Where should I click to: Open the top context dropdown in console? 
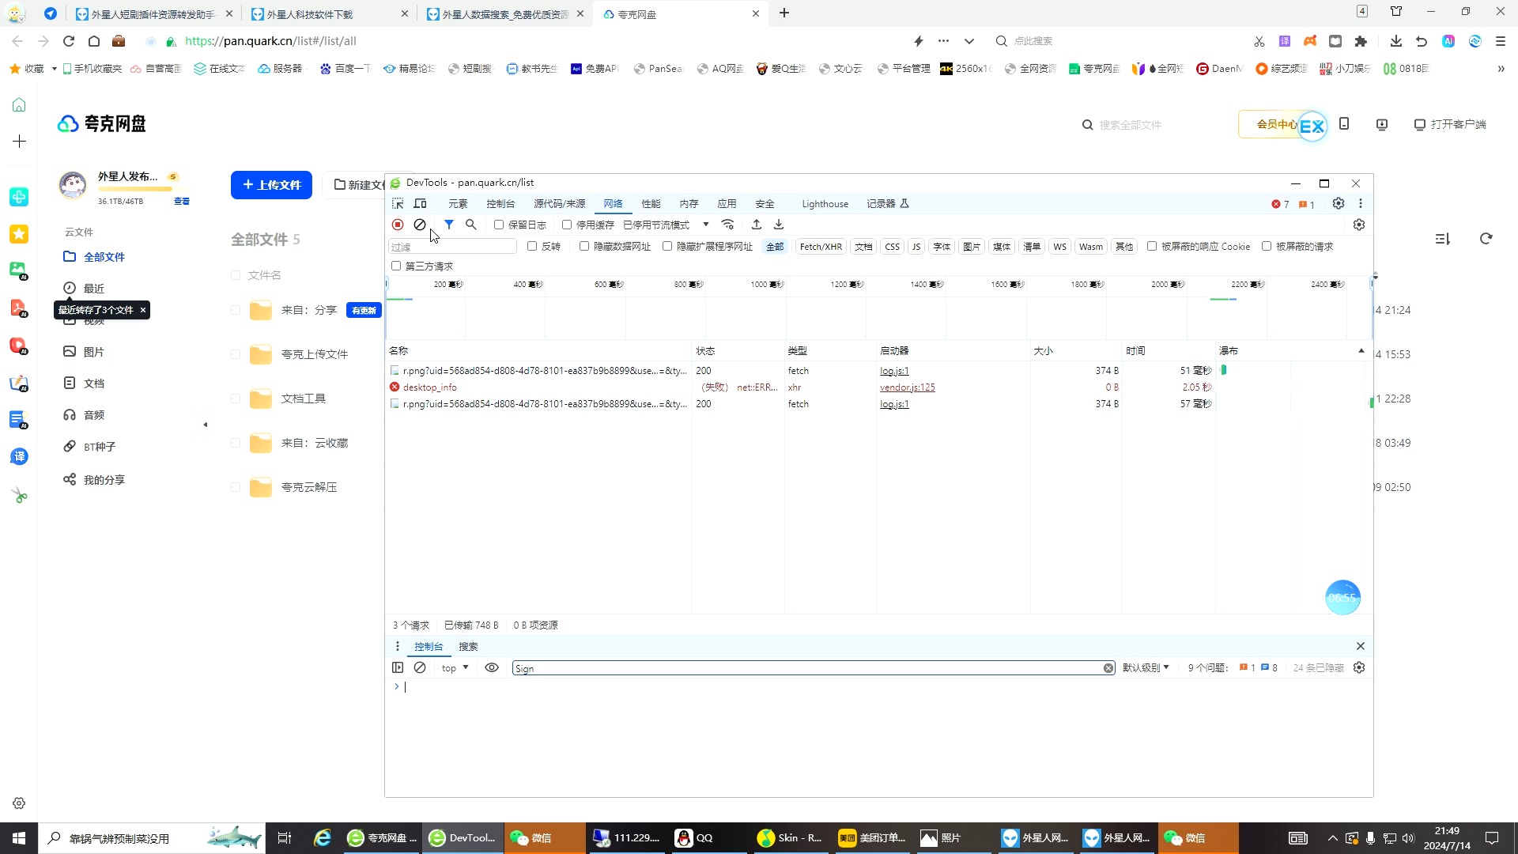pyautogui.click(x=455, y=668)
